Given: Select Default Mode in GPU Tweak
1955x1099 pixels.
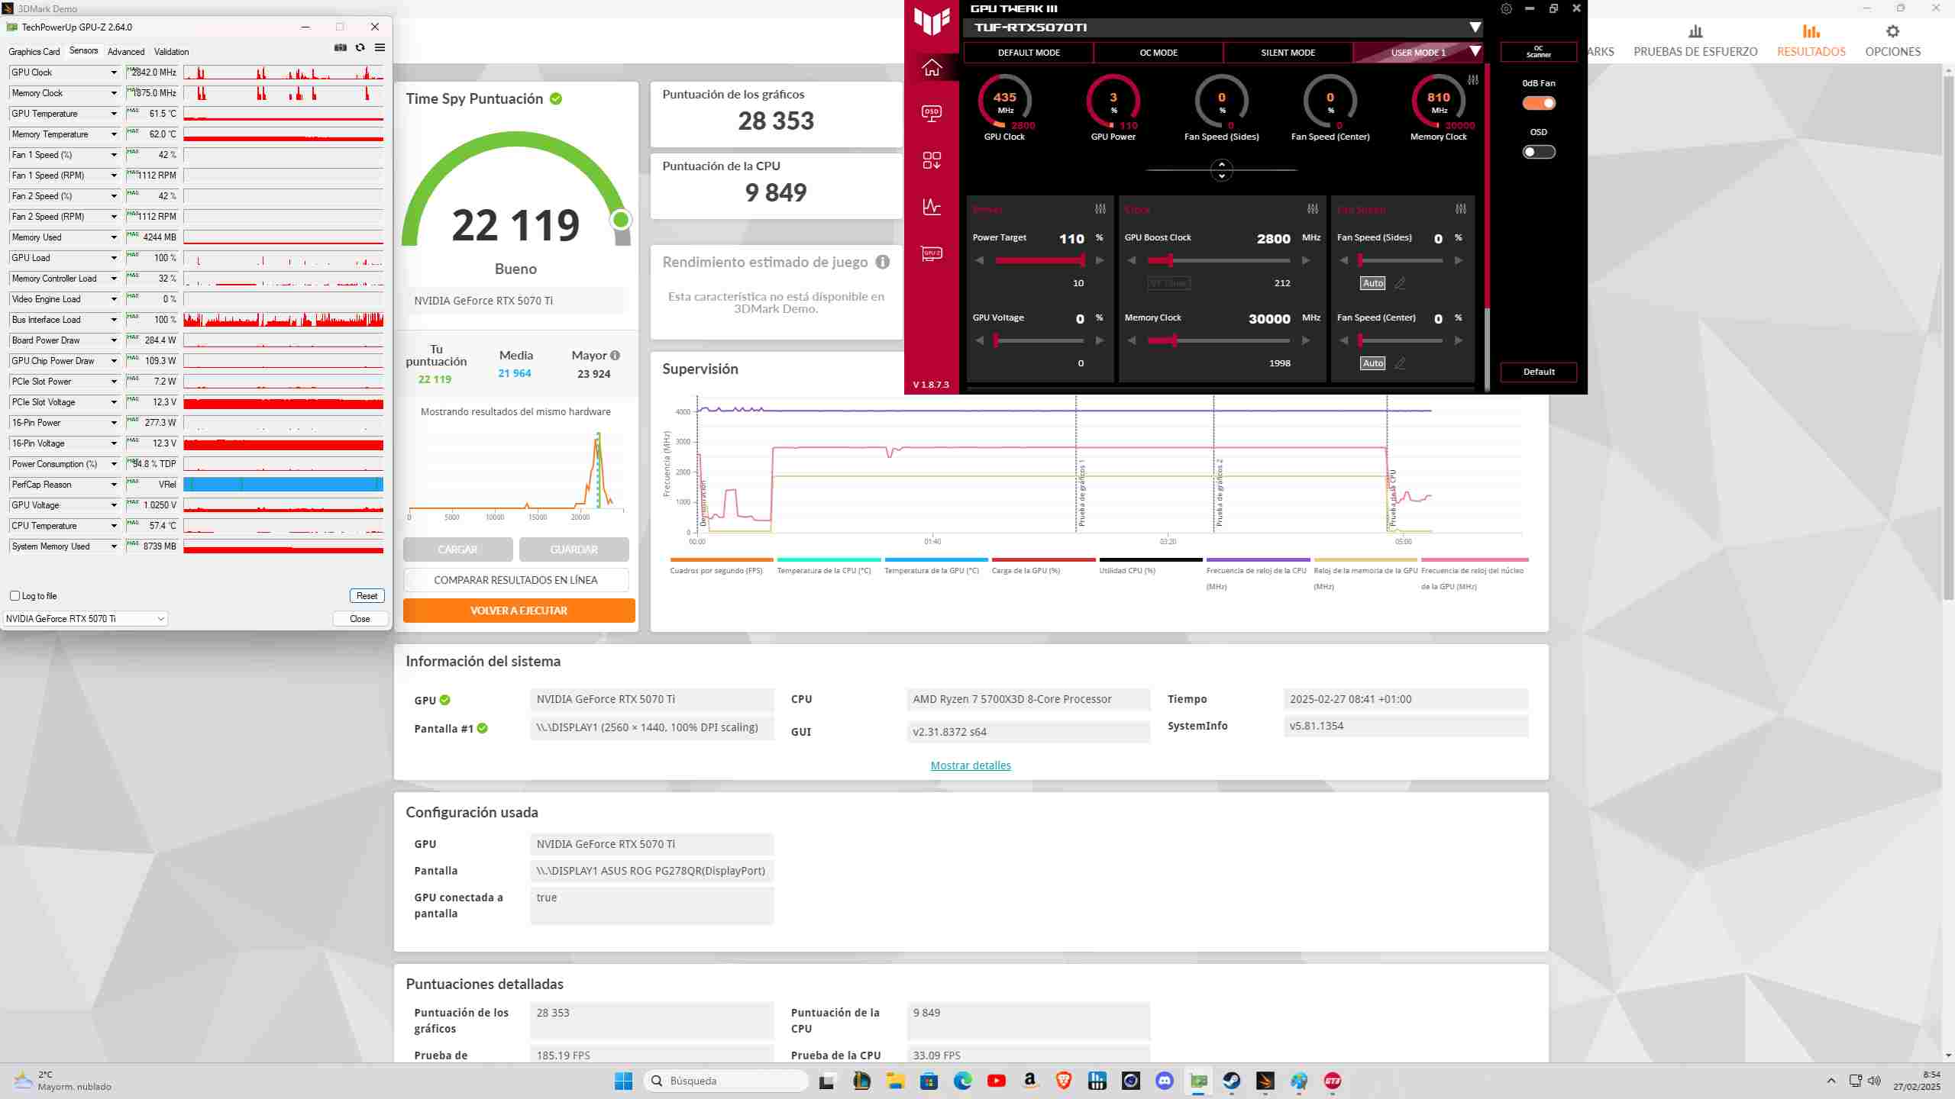Looking at the screenshot, I should tap(1029, 53).
